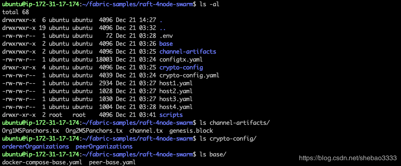The width and height of the screenshot is (401, 166).
Task: Click the 'channel-artifacts' directory entry
Action: tap(188, 52)
